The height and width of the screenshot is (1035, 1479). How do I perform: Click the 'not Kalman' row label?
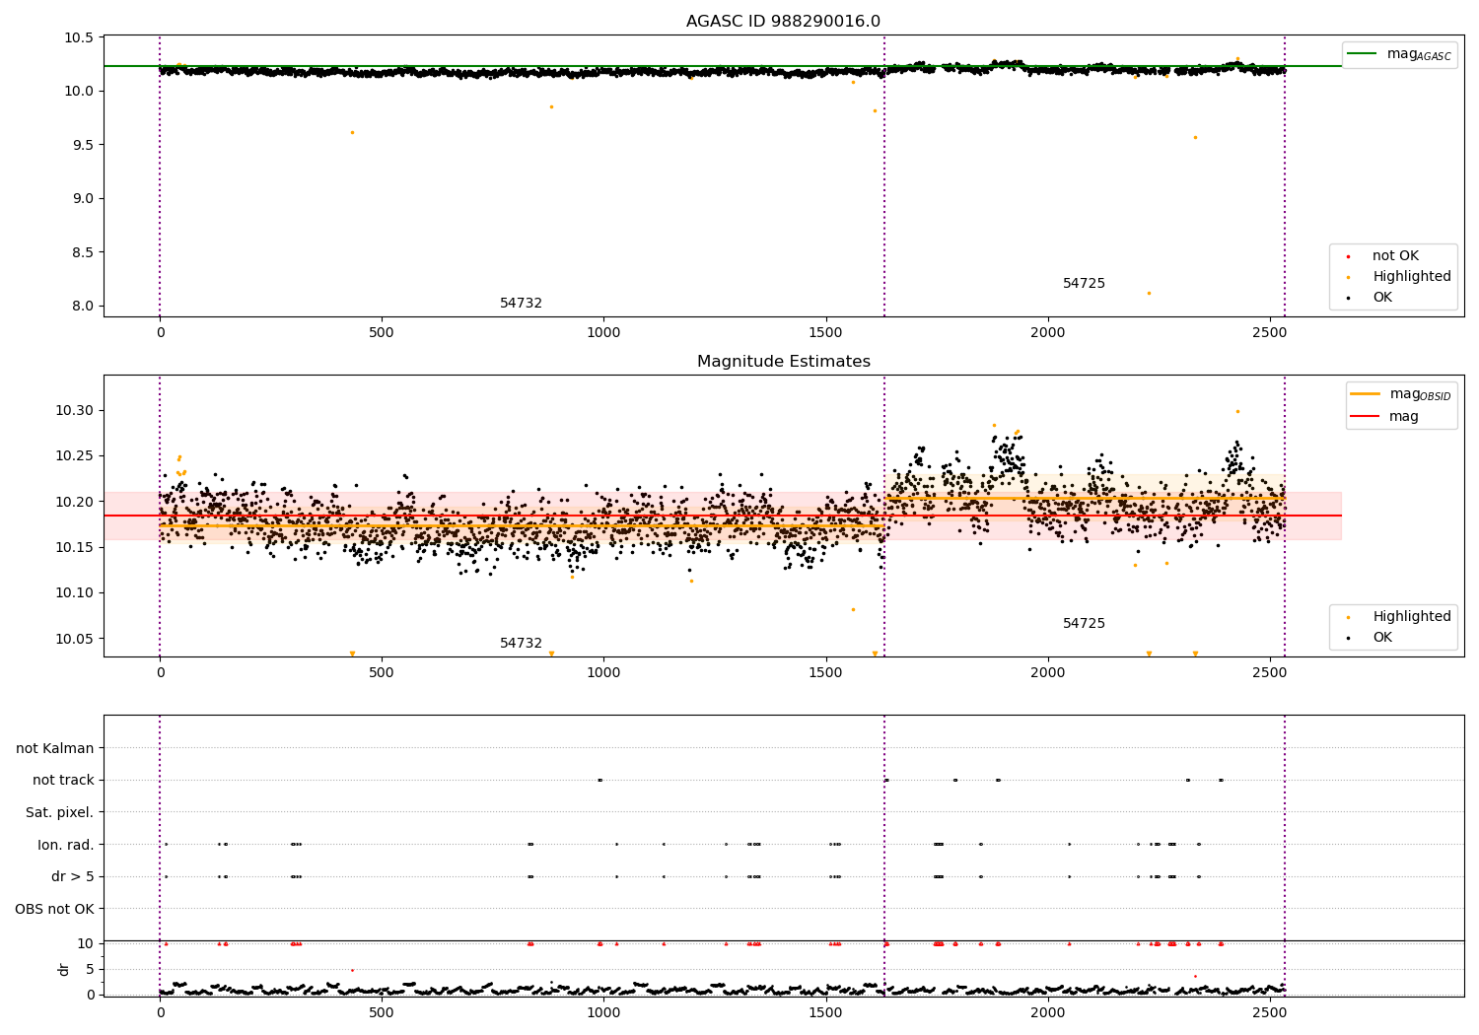point(55,749)
